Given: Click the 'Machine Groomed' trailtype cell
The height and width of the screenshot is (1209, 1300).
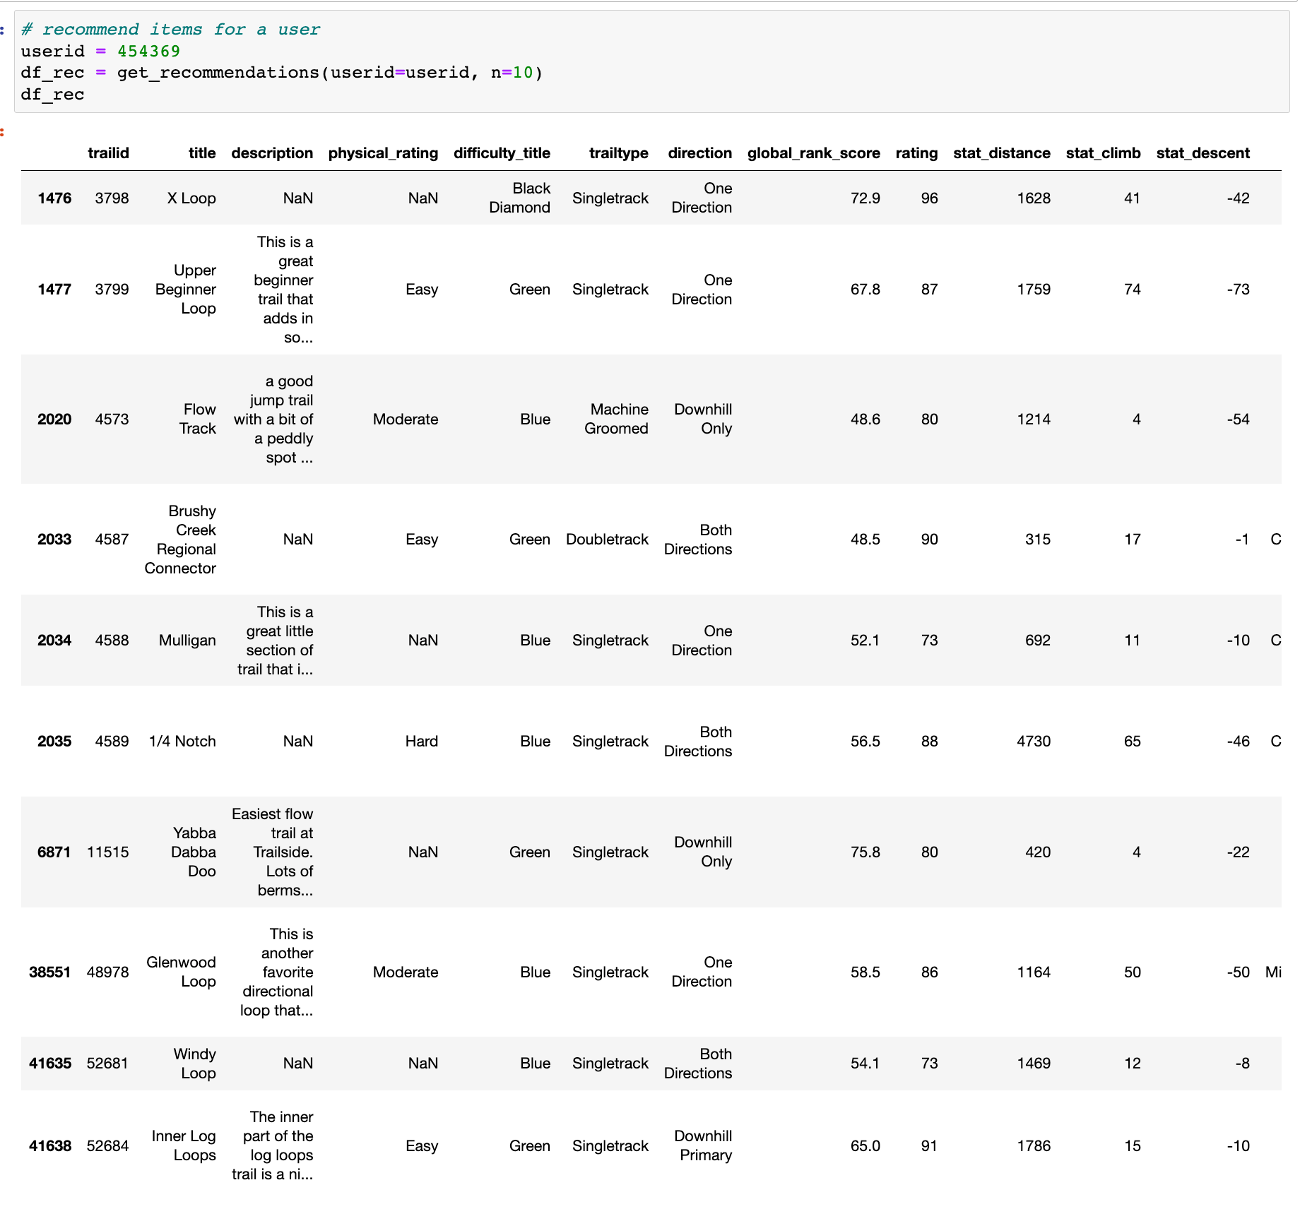Looking at the screenshot, I should [x=616, y=419].
